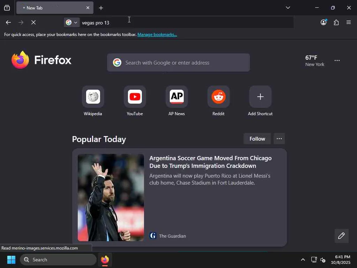Viewport: 357px width, 268px height.
Task: Show hidden system tray icons
Action: tap(303, 260)
